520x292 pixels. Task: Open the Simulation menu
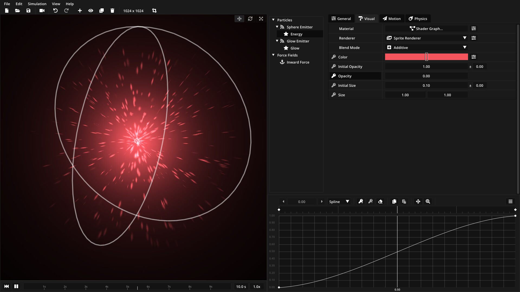(37, 4)
